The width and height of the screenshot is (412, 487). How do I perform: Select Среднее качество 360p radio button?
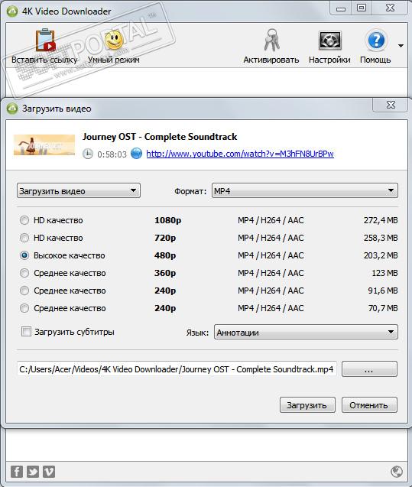(x=24, y=273)
